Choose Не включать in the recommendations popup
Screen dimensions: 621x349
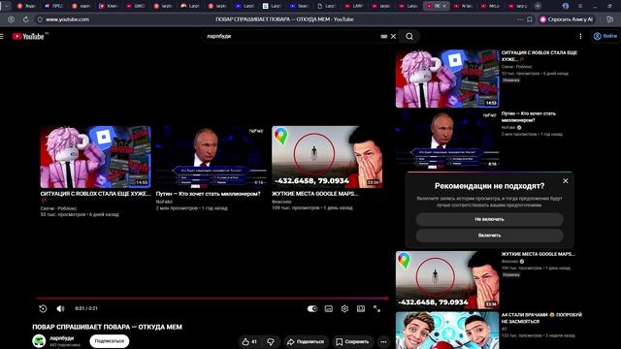[x=489, y=219]
